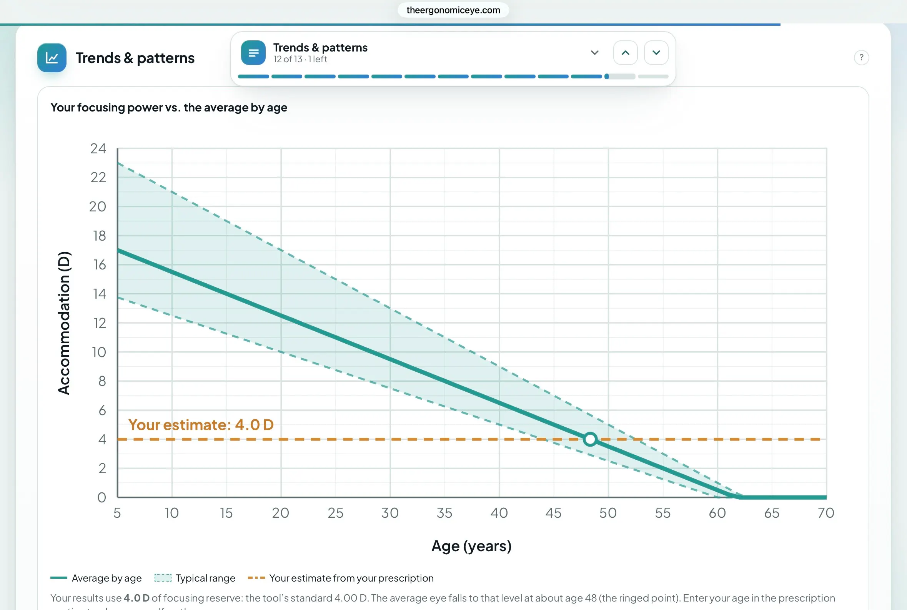
Task: Click the typical range dashed swatch in legend
Action: pos(163,578)
